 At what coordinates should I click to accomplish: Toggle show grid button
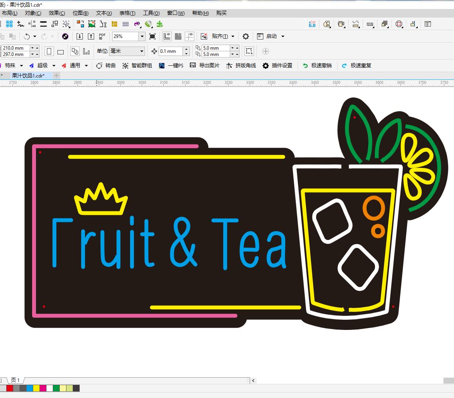click(178, 36)
